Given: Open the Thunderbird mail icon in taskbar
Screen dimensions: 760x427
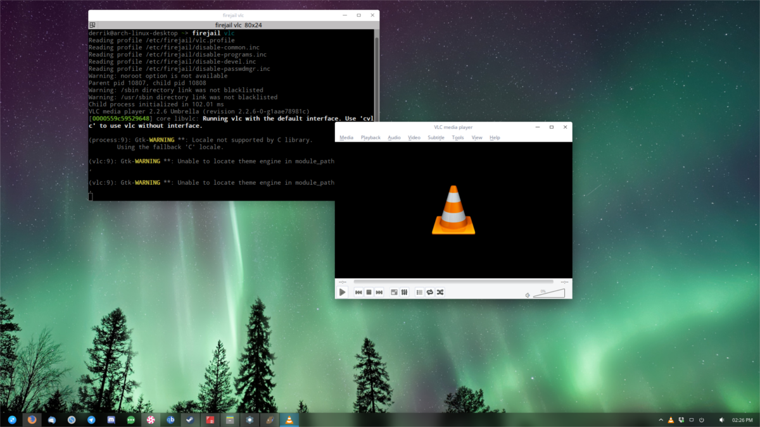Looking at the screenshot, I should [52, 419].
